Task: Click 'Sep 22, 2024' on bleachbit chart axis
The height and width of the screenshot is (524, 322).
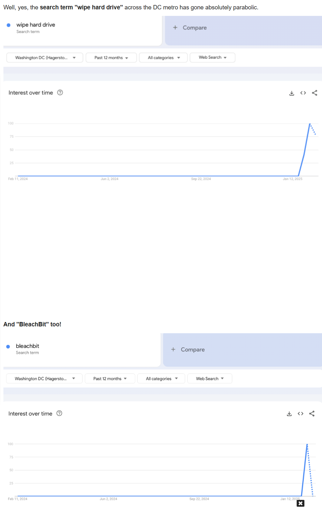Action: 199,499
